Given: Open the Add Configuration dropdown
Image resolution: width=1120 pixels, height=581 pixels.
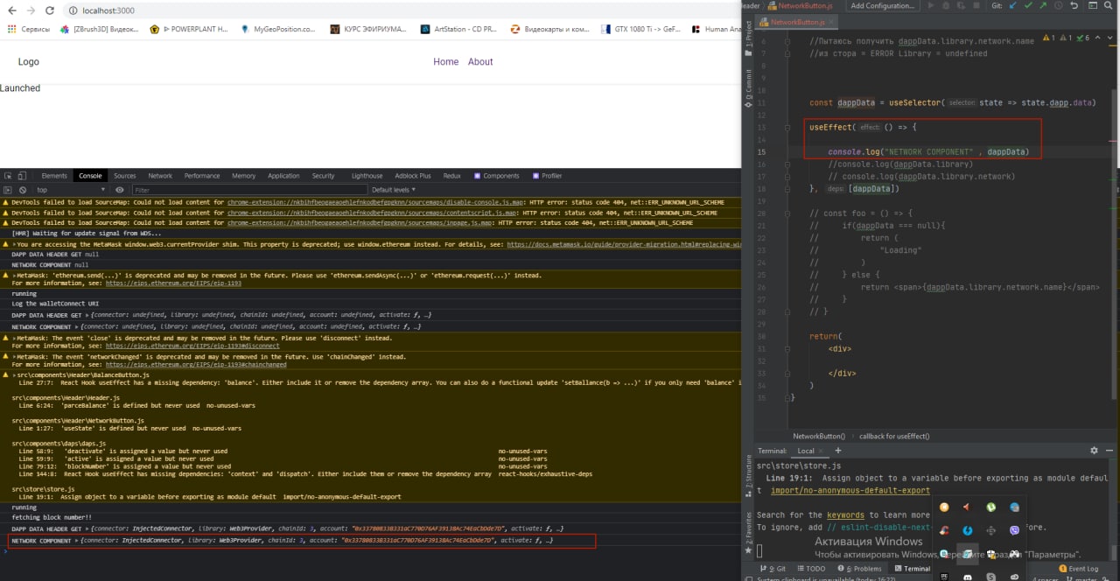Looking at the screenshot, I should (882, 5).
